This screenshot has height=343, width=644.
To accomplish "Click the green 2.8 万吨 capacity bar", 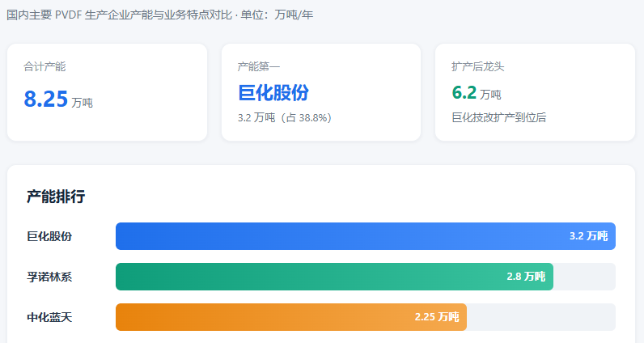I will pos(334,277).
